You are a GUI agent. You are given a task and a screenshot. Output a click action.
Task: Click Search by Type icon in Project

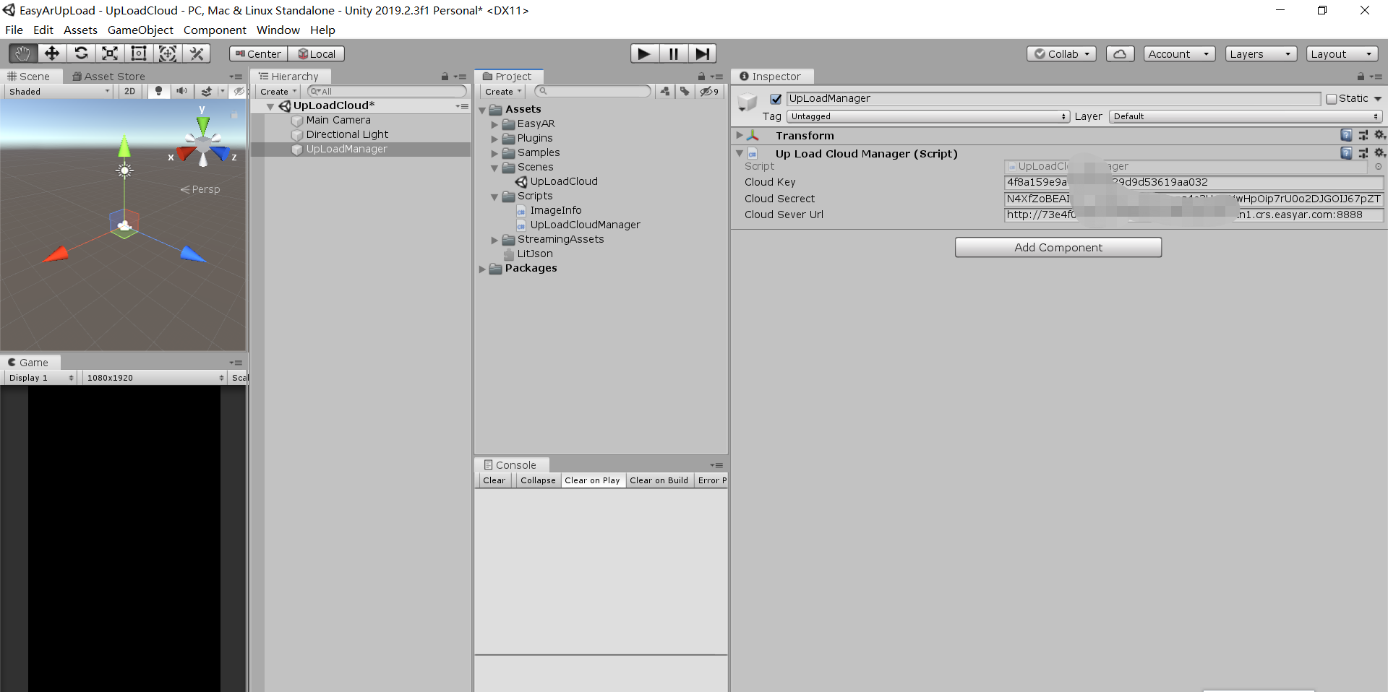click(x=665, y=92)
